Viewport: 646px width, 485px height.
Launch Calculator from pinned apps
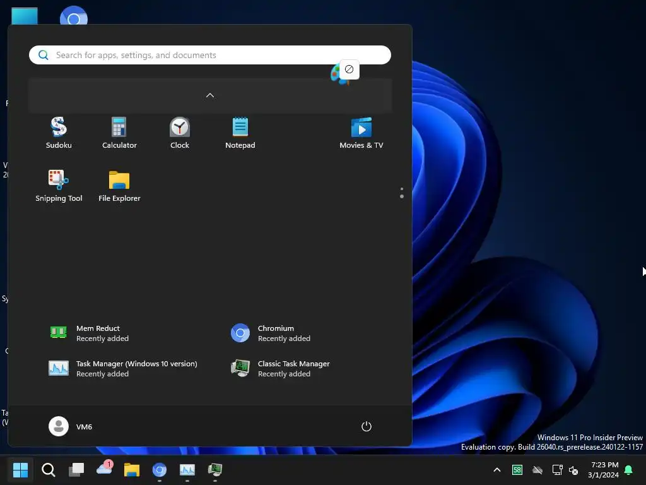(119, 133)
